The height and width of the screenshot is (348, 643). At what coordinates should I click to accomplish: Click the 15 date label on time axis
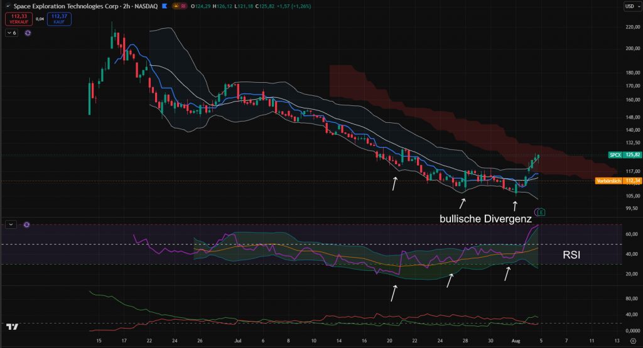(x=99, y=340)
